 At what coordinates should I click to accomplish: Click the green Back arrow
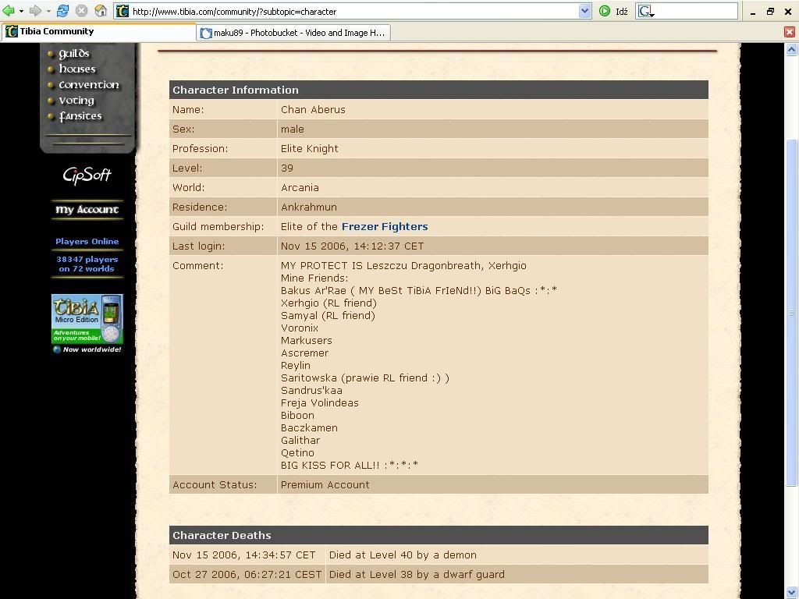point(8,11)
